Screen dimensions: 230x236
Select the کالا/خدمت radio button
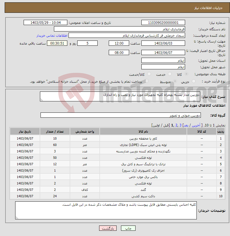pyautogui.click(x=149, y=74)
